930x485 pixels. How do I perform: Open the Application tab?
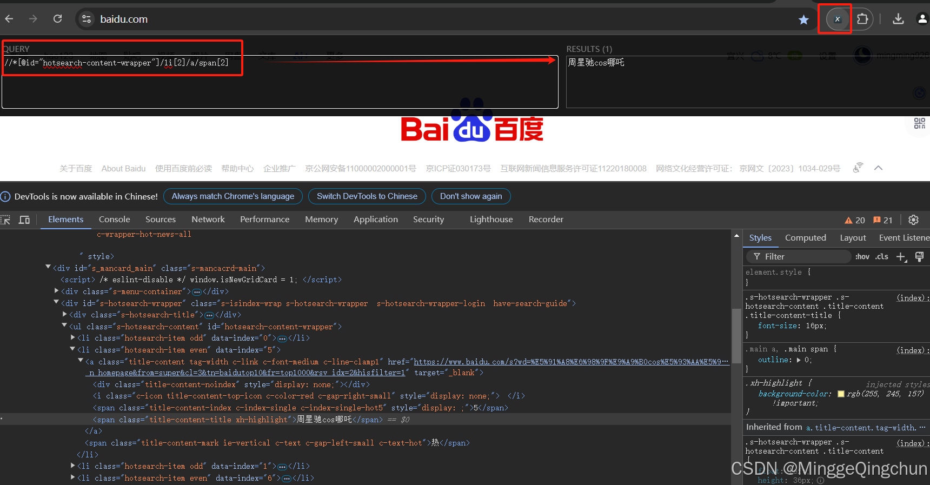pos(376,220)
